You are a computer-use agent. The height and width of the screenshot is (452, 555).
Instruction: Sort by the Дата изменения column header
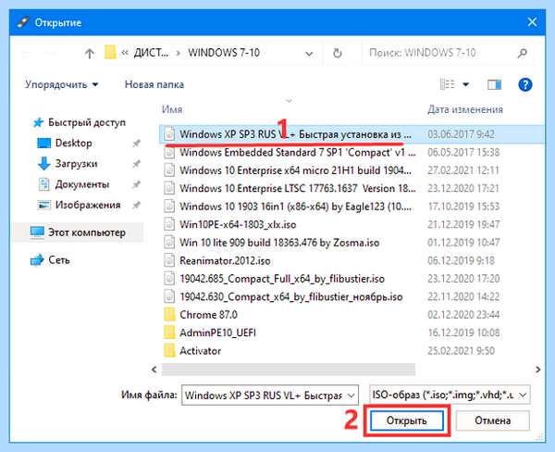(464, 109)
